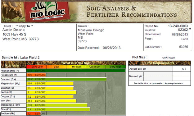Click the Very High column header
194x116 pixels.
[x=116, y=67]
